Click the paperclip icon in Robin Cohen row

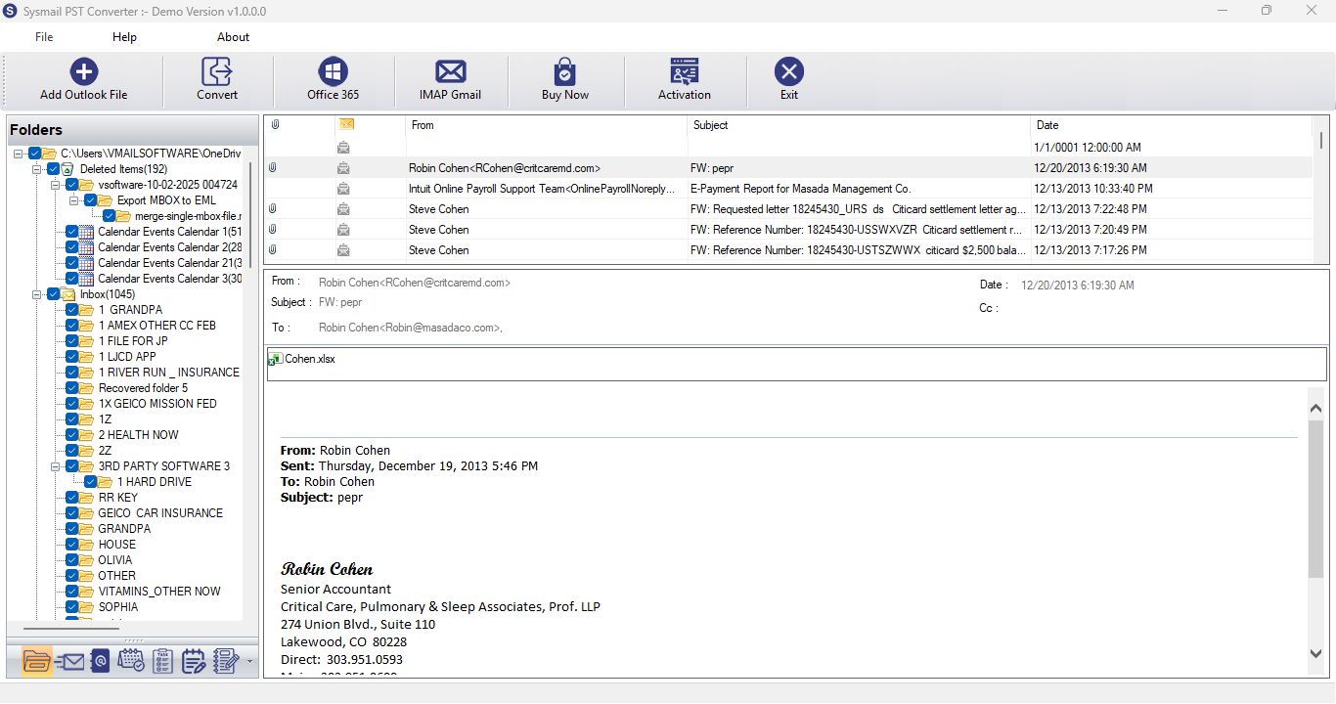point(273,168)
